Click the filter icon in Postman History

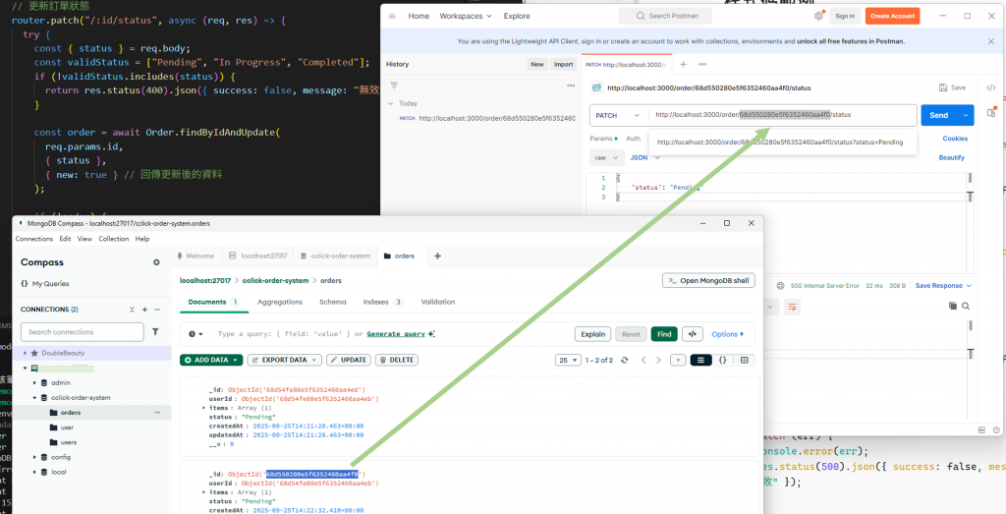pos(394,86)
